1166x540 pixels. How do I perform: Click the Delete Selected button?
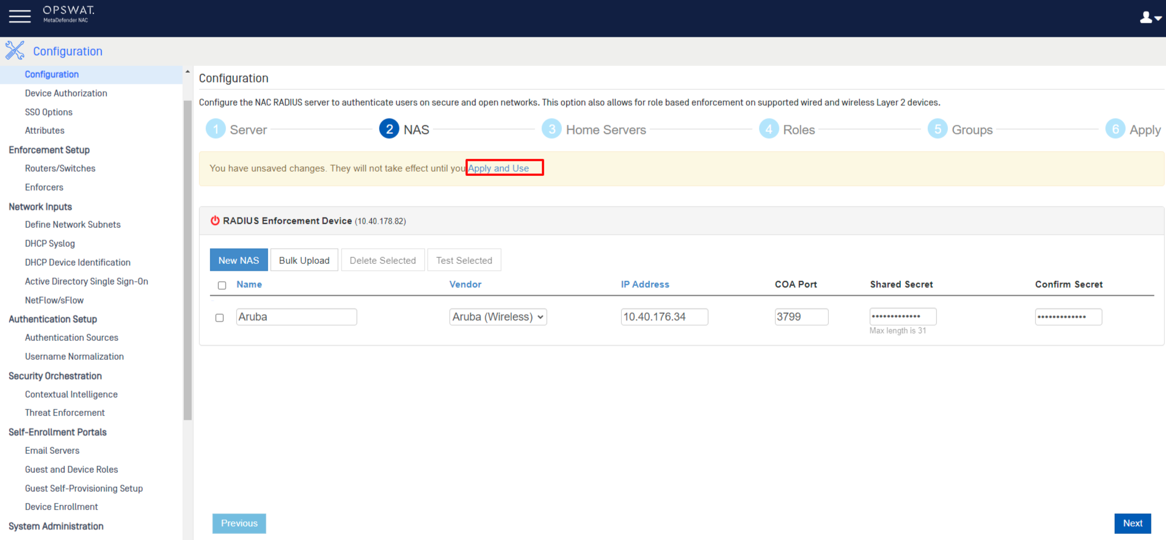coord(383,260)
